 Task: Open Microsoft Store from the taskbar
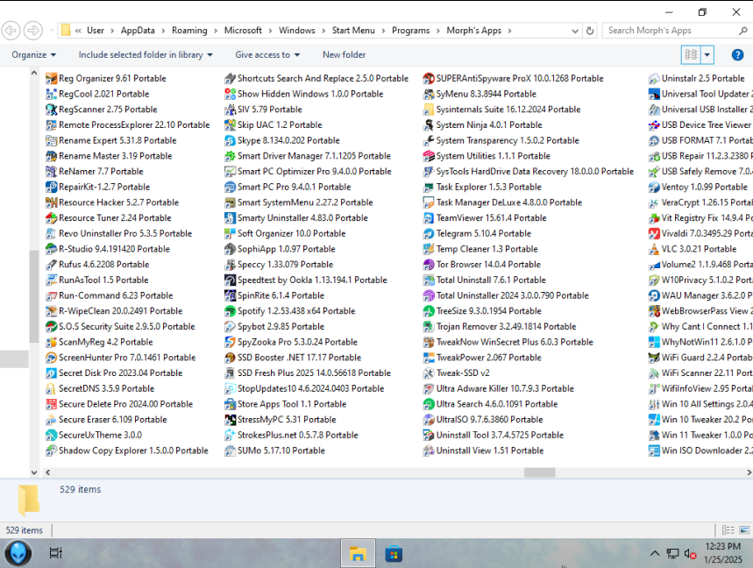394,553
